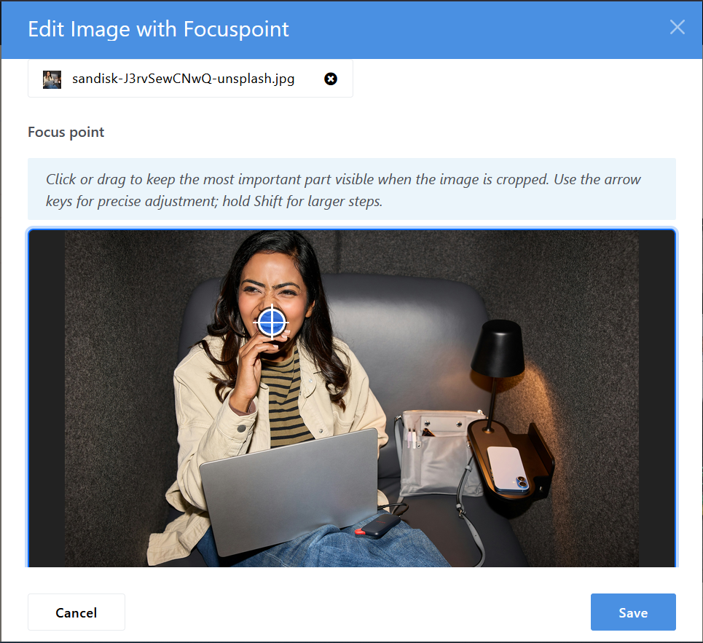Image resolution: width=703 pixels, height=643 pixels.
Task: Click the Cancel button
Action: click(76, 612)
